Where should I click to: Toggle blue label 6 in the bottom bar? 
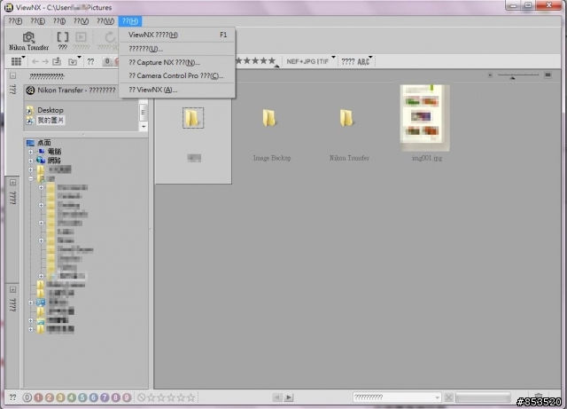(93, 397)
